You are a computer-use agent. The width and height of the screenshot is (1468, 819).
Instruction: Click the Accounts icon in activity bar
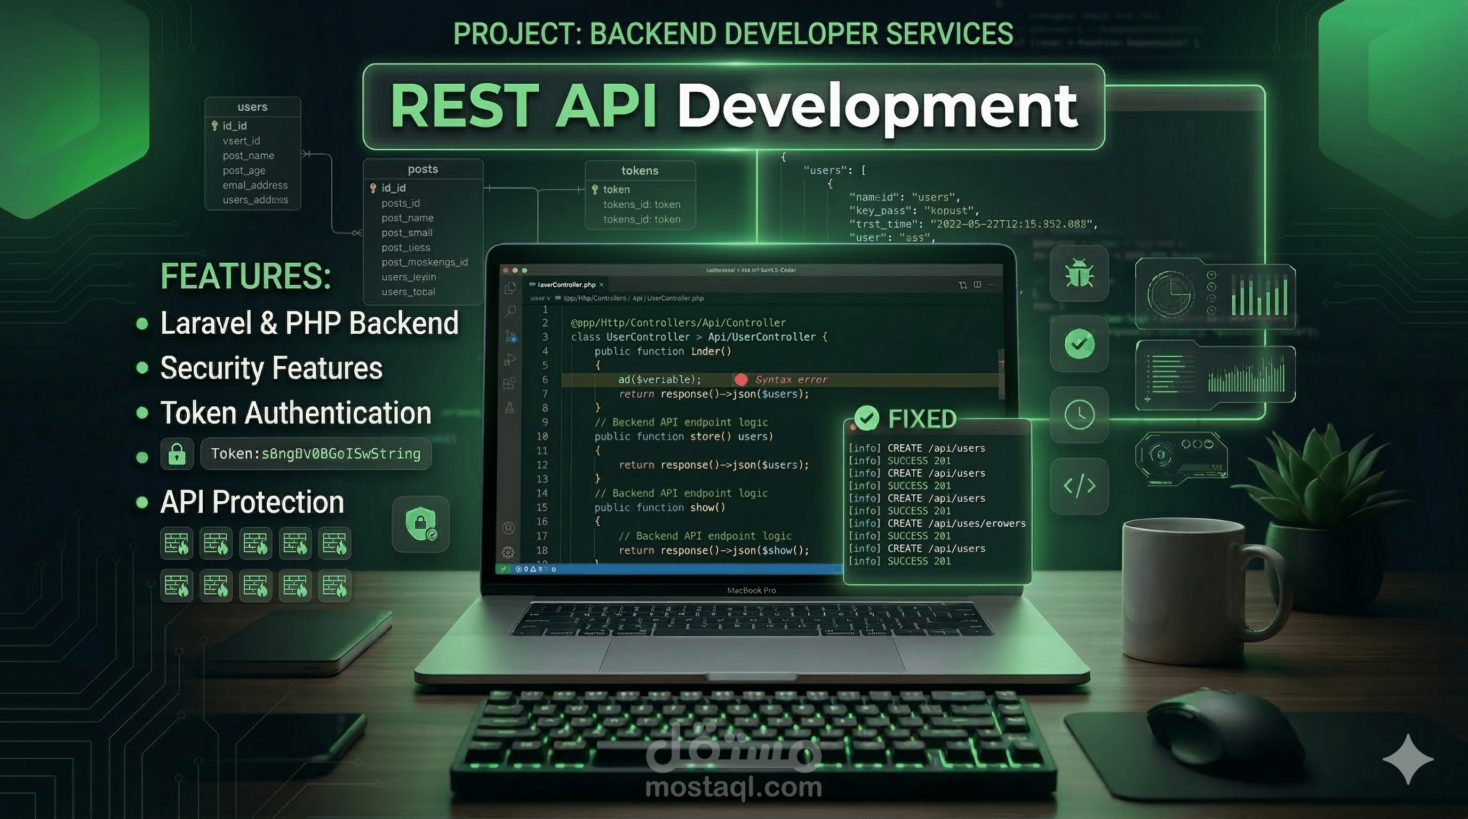[508, 528]
